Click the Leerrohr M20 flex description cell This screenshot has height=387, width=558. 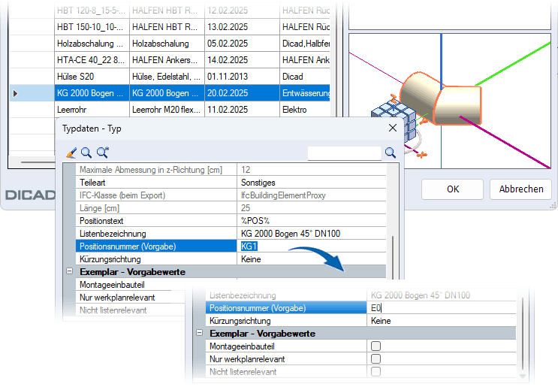167,109
